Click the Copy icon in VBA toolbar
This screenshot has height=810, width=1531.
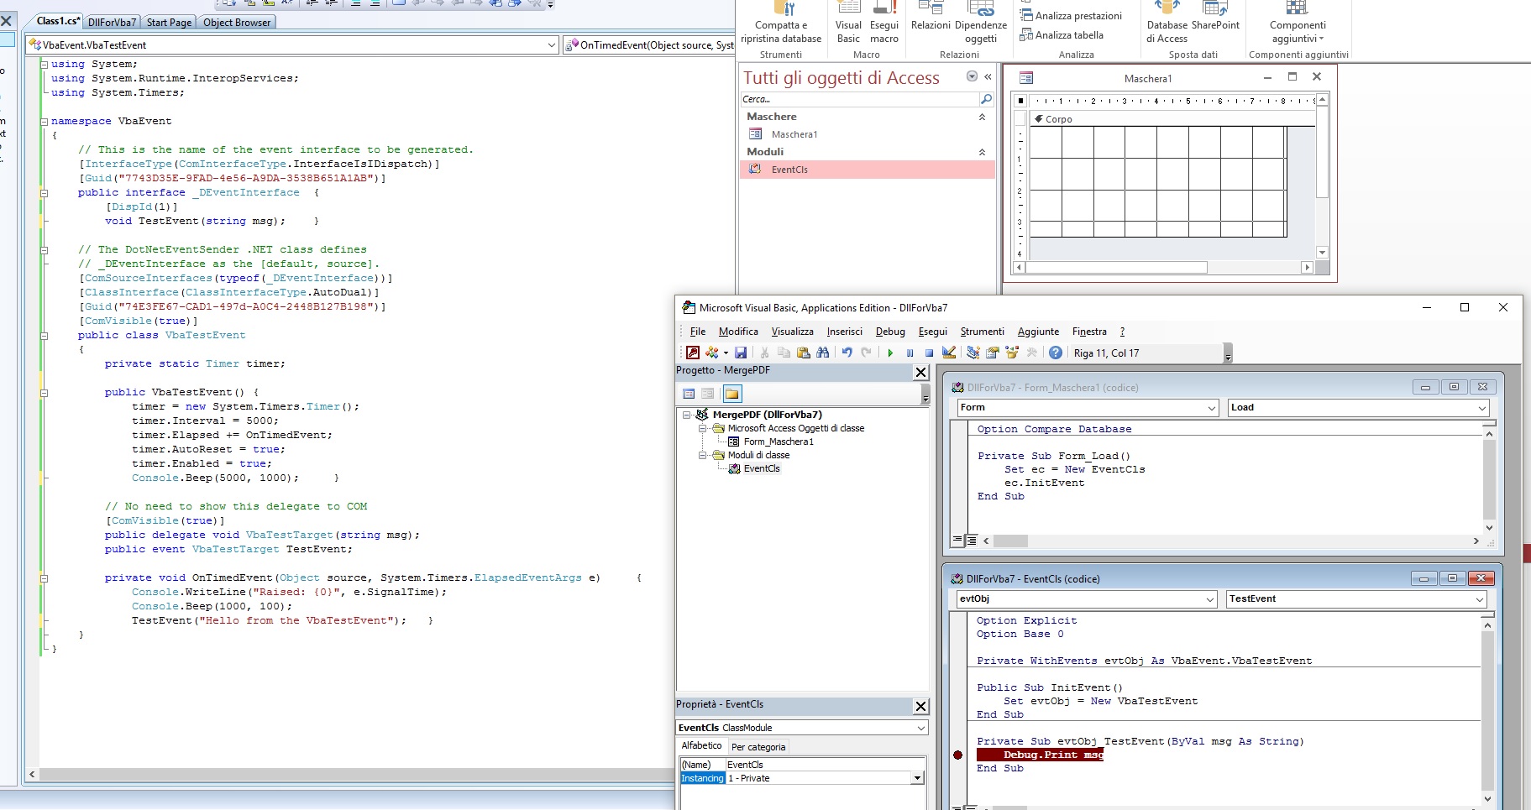pos(784,353)
